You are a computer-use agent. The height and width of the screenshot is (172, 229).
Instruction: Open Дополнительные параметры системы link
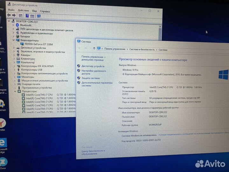point(97,84)
